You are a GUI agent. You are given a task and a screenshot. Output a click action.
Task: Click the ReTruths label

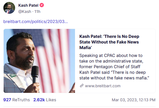click(x=21, y=100)
